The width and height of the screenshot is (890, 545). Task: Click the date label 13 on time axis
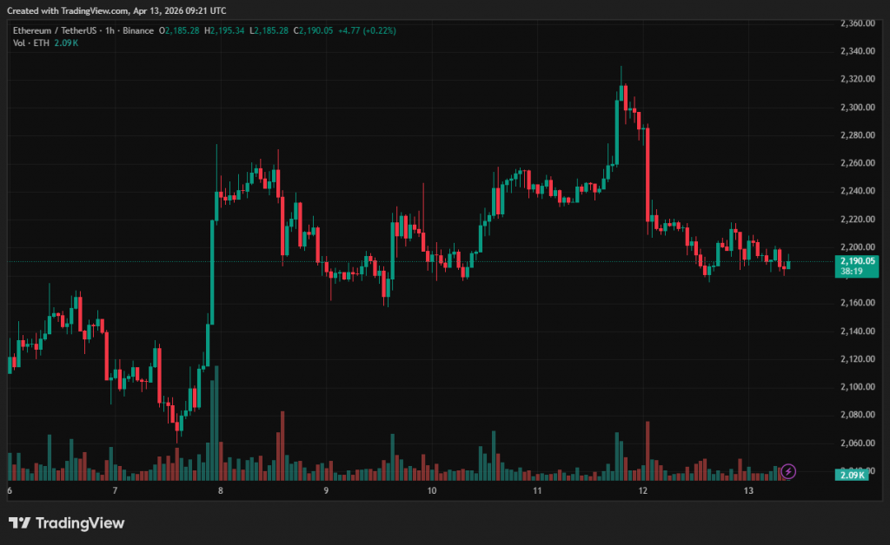pyautogui.click(x=747, y=491)
